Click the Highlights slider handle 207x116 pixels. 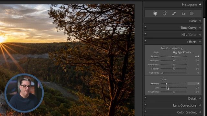pos(162,73)
